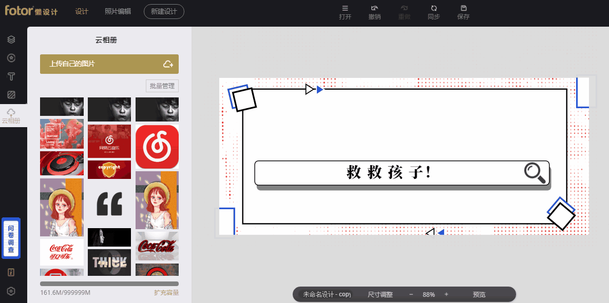The width and height of the screenshot is (609, 303).
Task: Click the 撤销 undo icon
Action: (374, 8)
